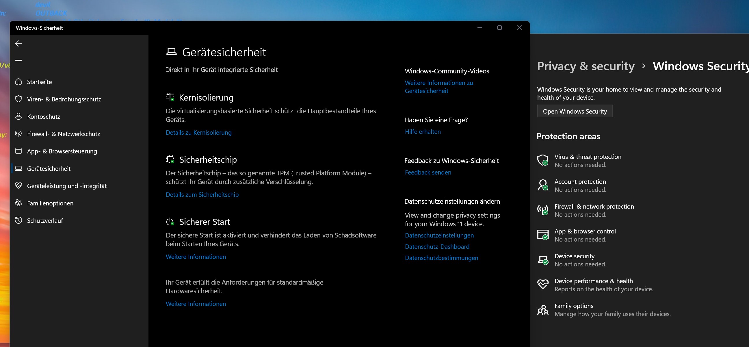Click Weitere Informationen for Sicherer Start
The height and width of the screenshot is (347, 749).
click(196, 256)
